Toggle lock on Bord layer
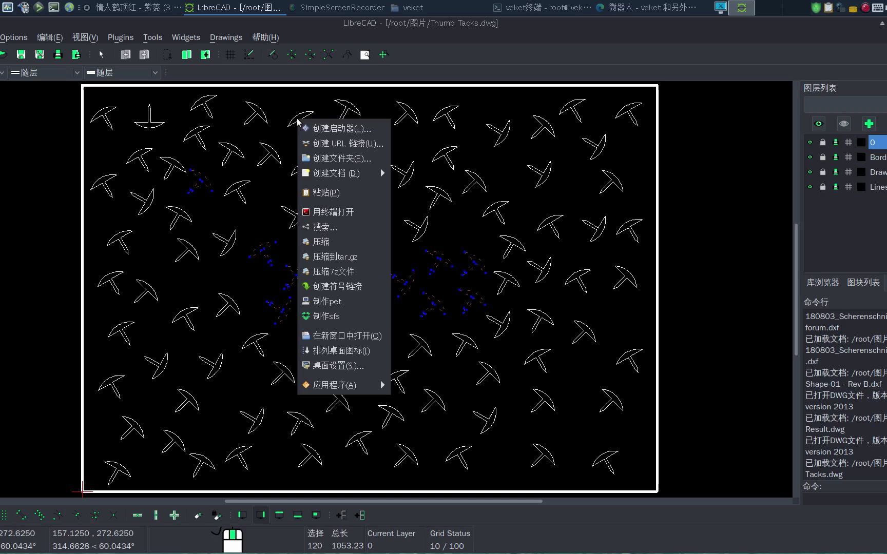887x554 pixels. coord(823,157)
